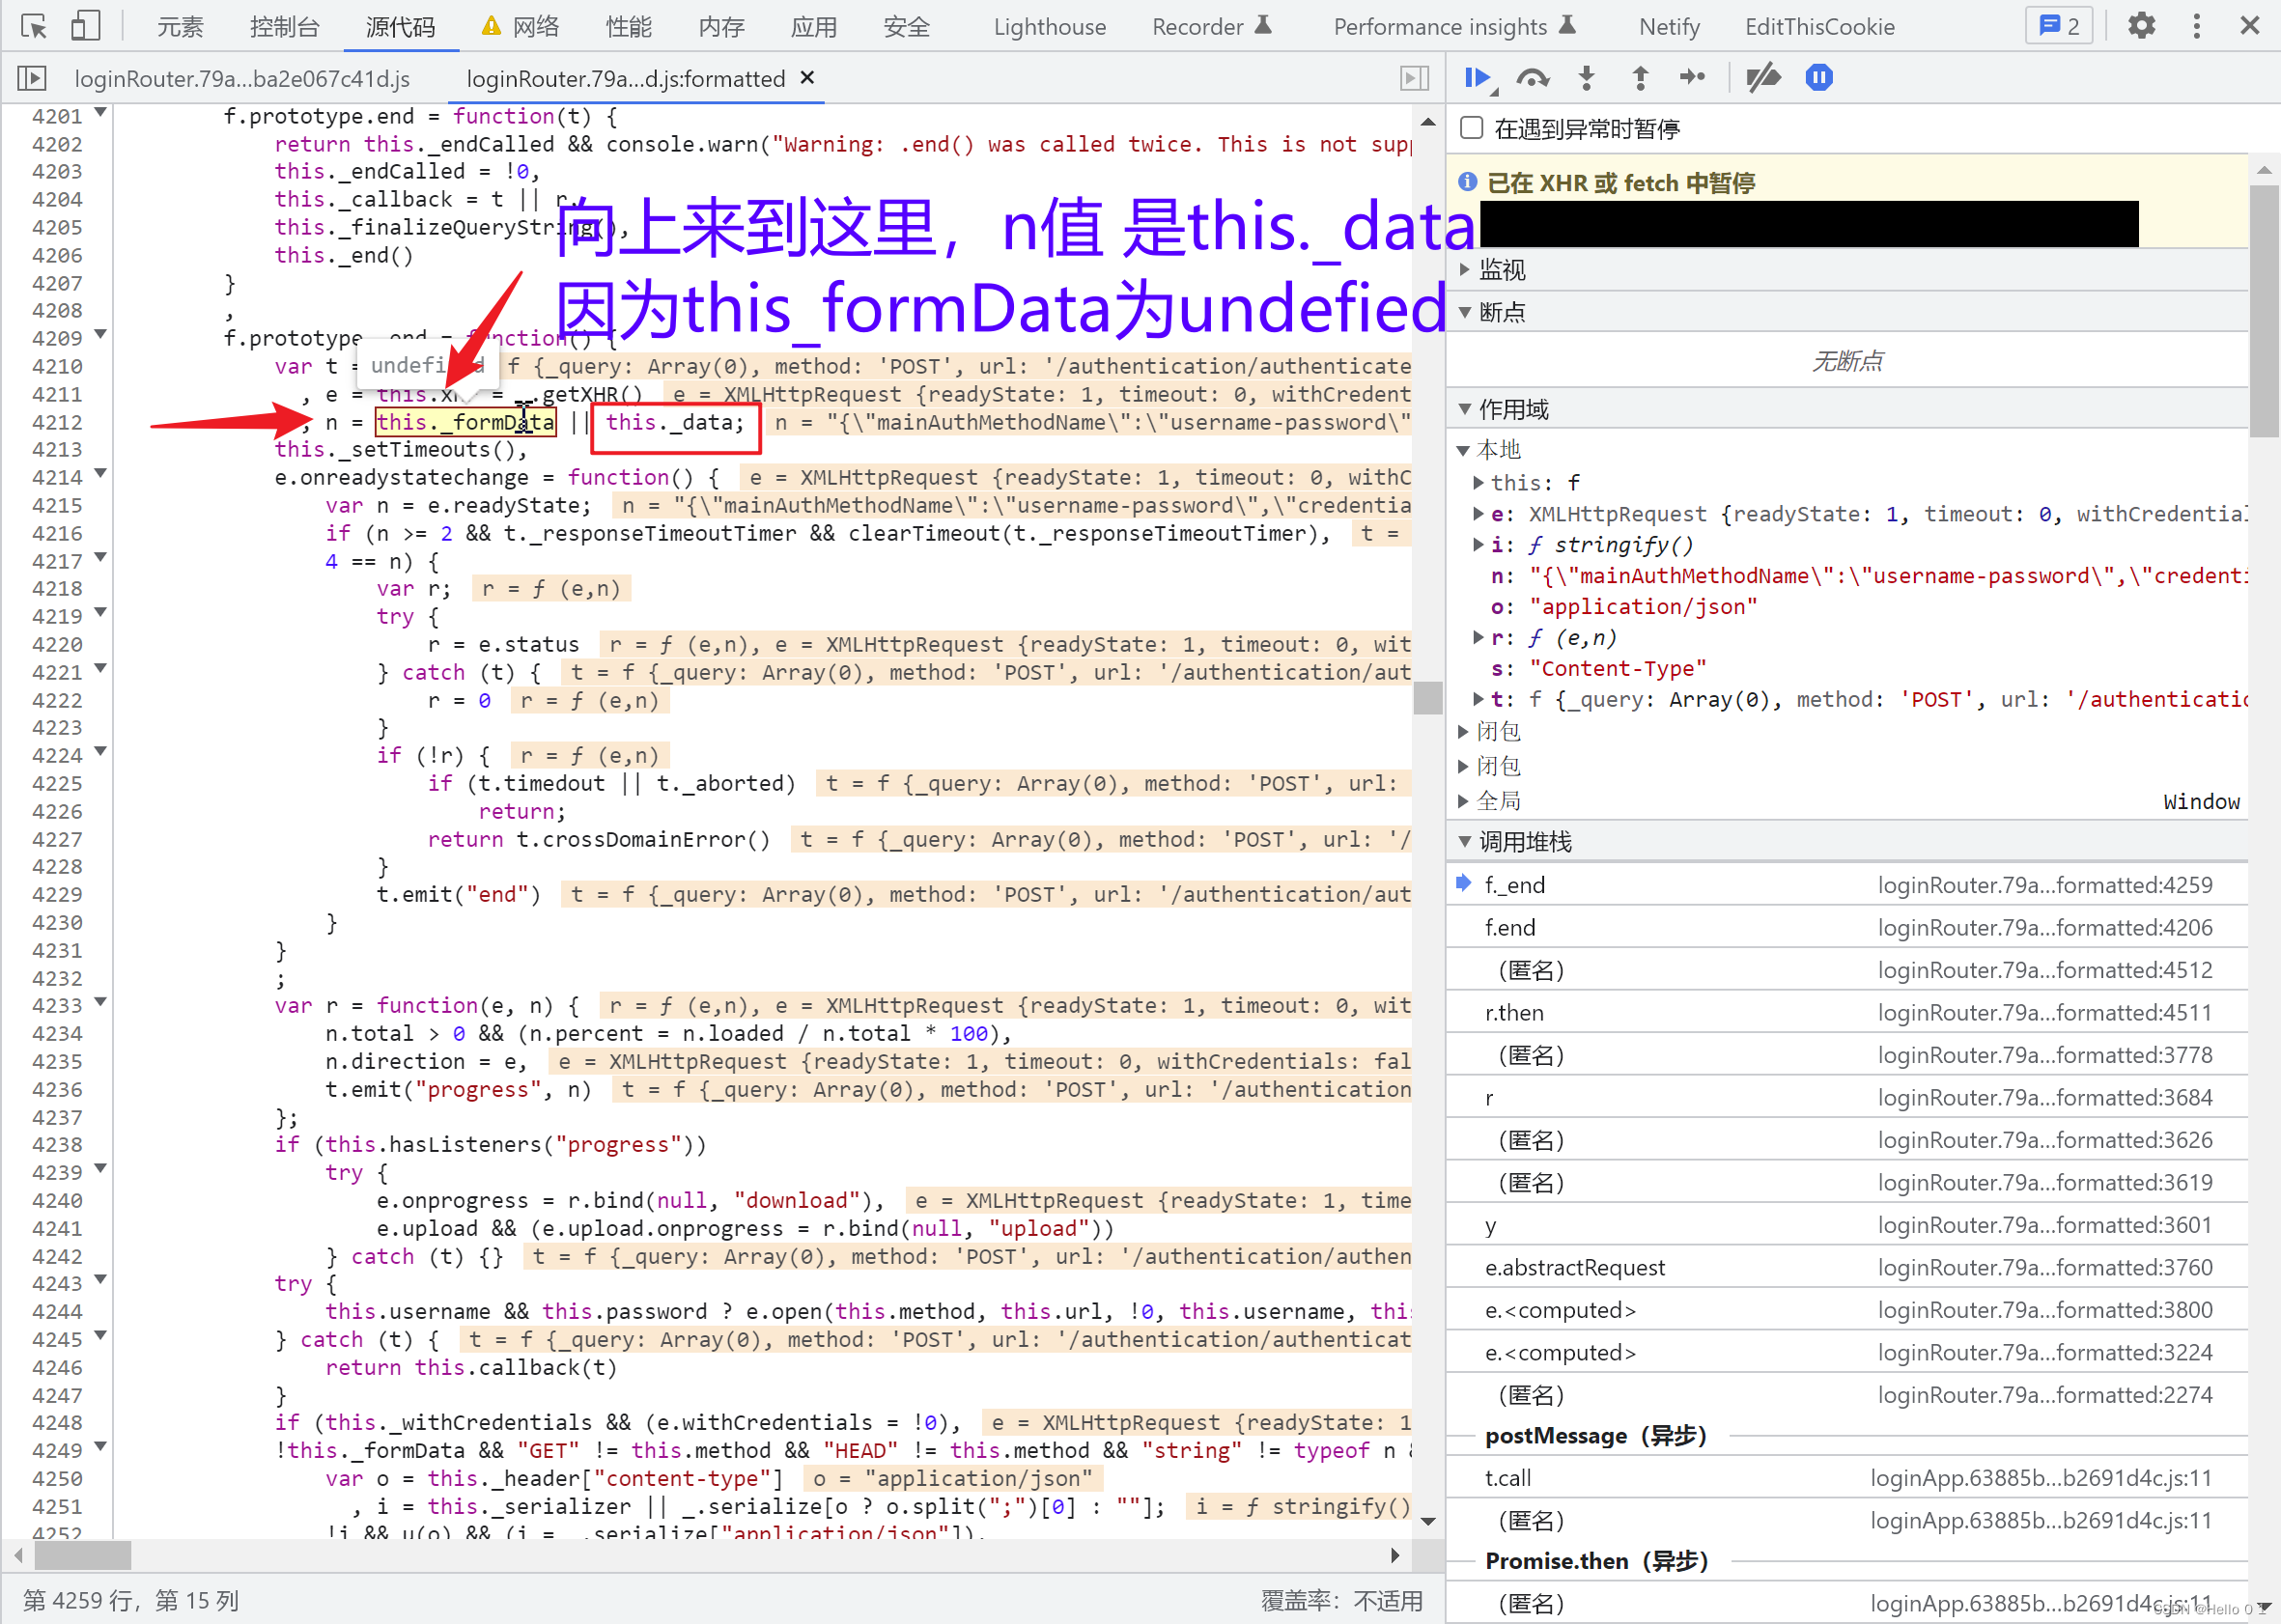Open the browser three-dot menu

click(x=2196, y=26)
